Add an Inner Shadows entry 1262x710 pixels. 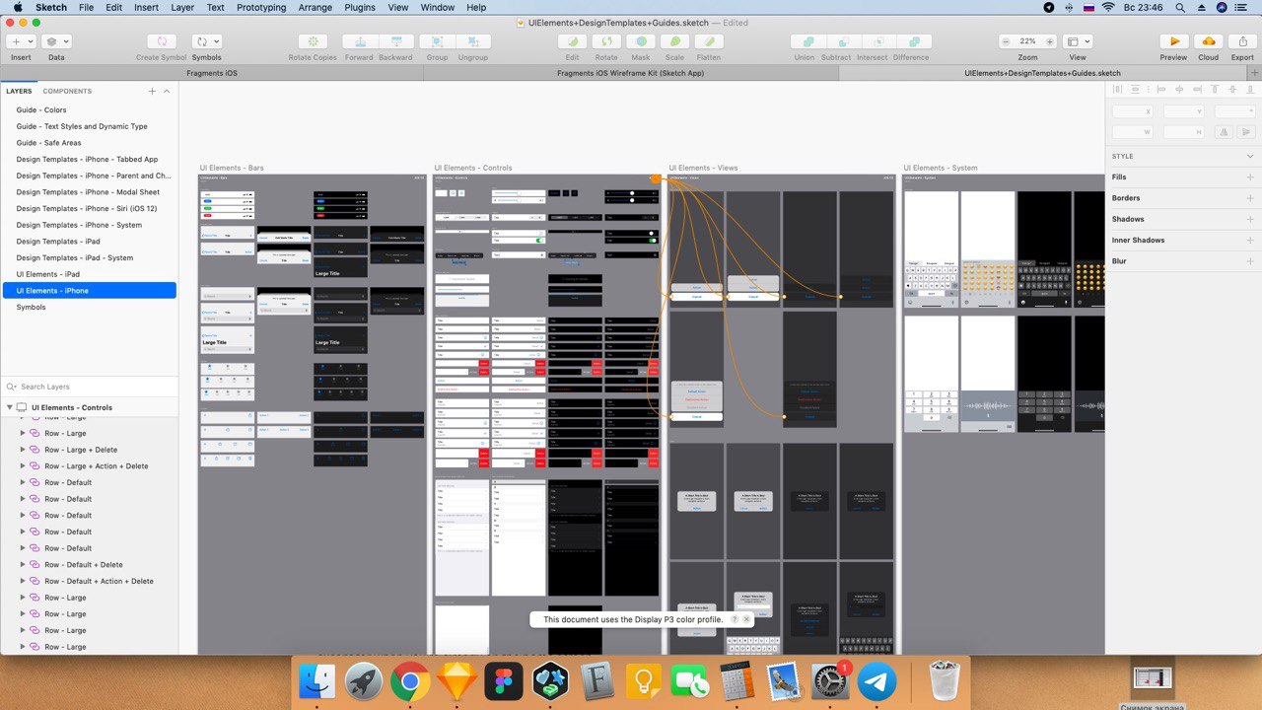click(1250, 240)
